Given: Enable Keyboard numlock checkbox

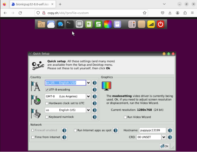Looking at the screenshot, I should click(47, 117).
